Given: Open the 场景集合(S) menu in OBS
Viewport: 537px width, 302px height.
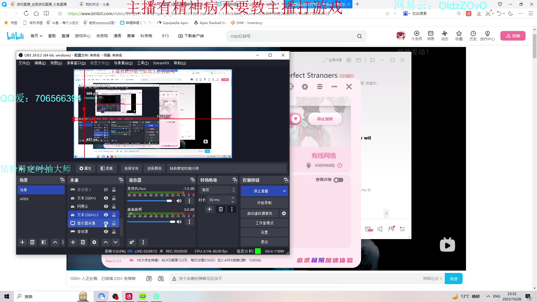Looking at the screenshot, I should (x=123, y=63).
